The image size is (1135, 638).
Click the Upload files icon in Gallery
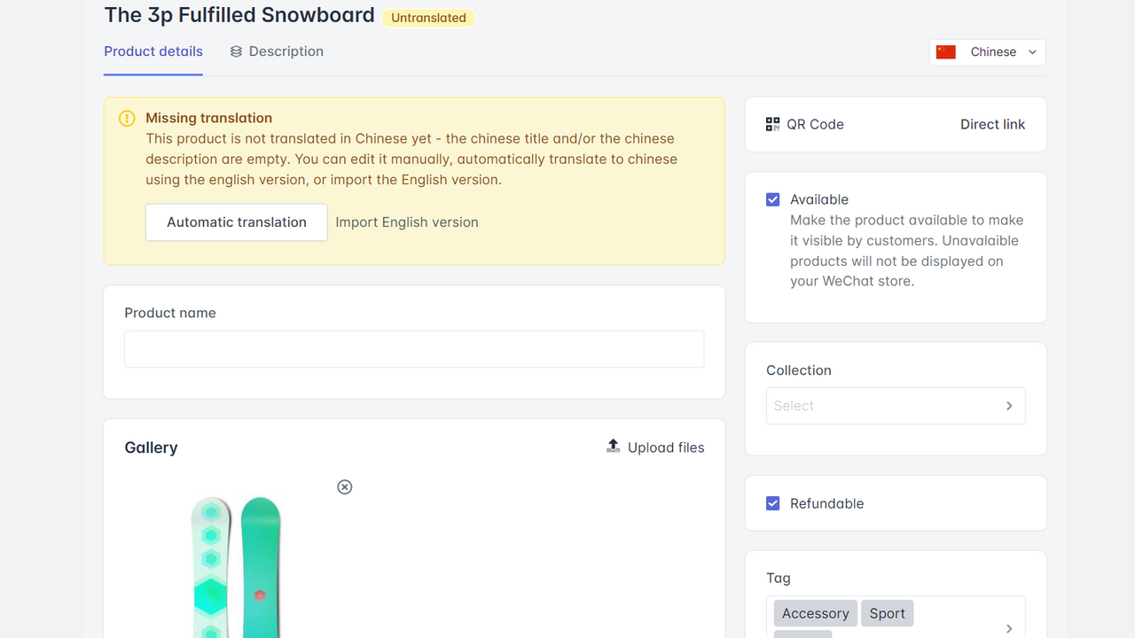click(613, 447)
